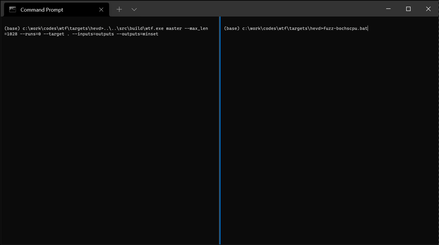This screenshot has width=439, height=245.
Task: Close the terminal window
Action: click(x=428, y=9)
